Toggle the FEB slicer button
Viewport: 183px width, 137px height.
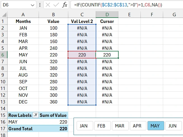[102, 126]
